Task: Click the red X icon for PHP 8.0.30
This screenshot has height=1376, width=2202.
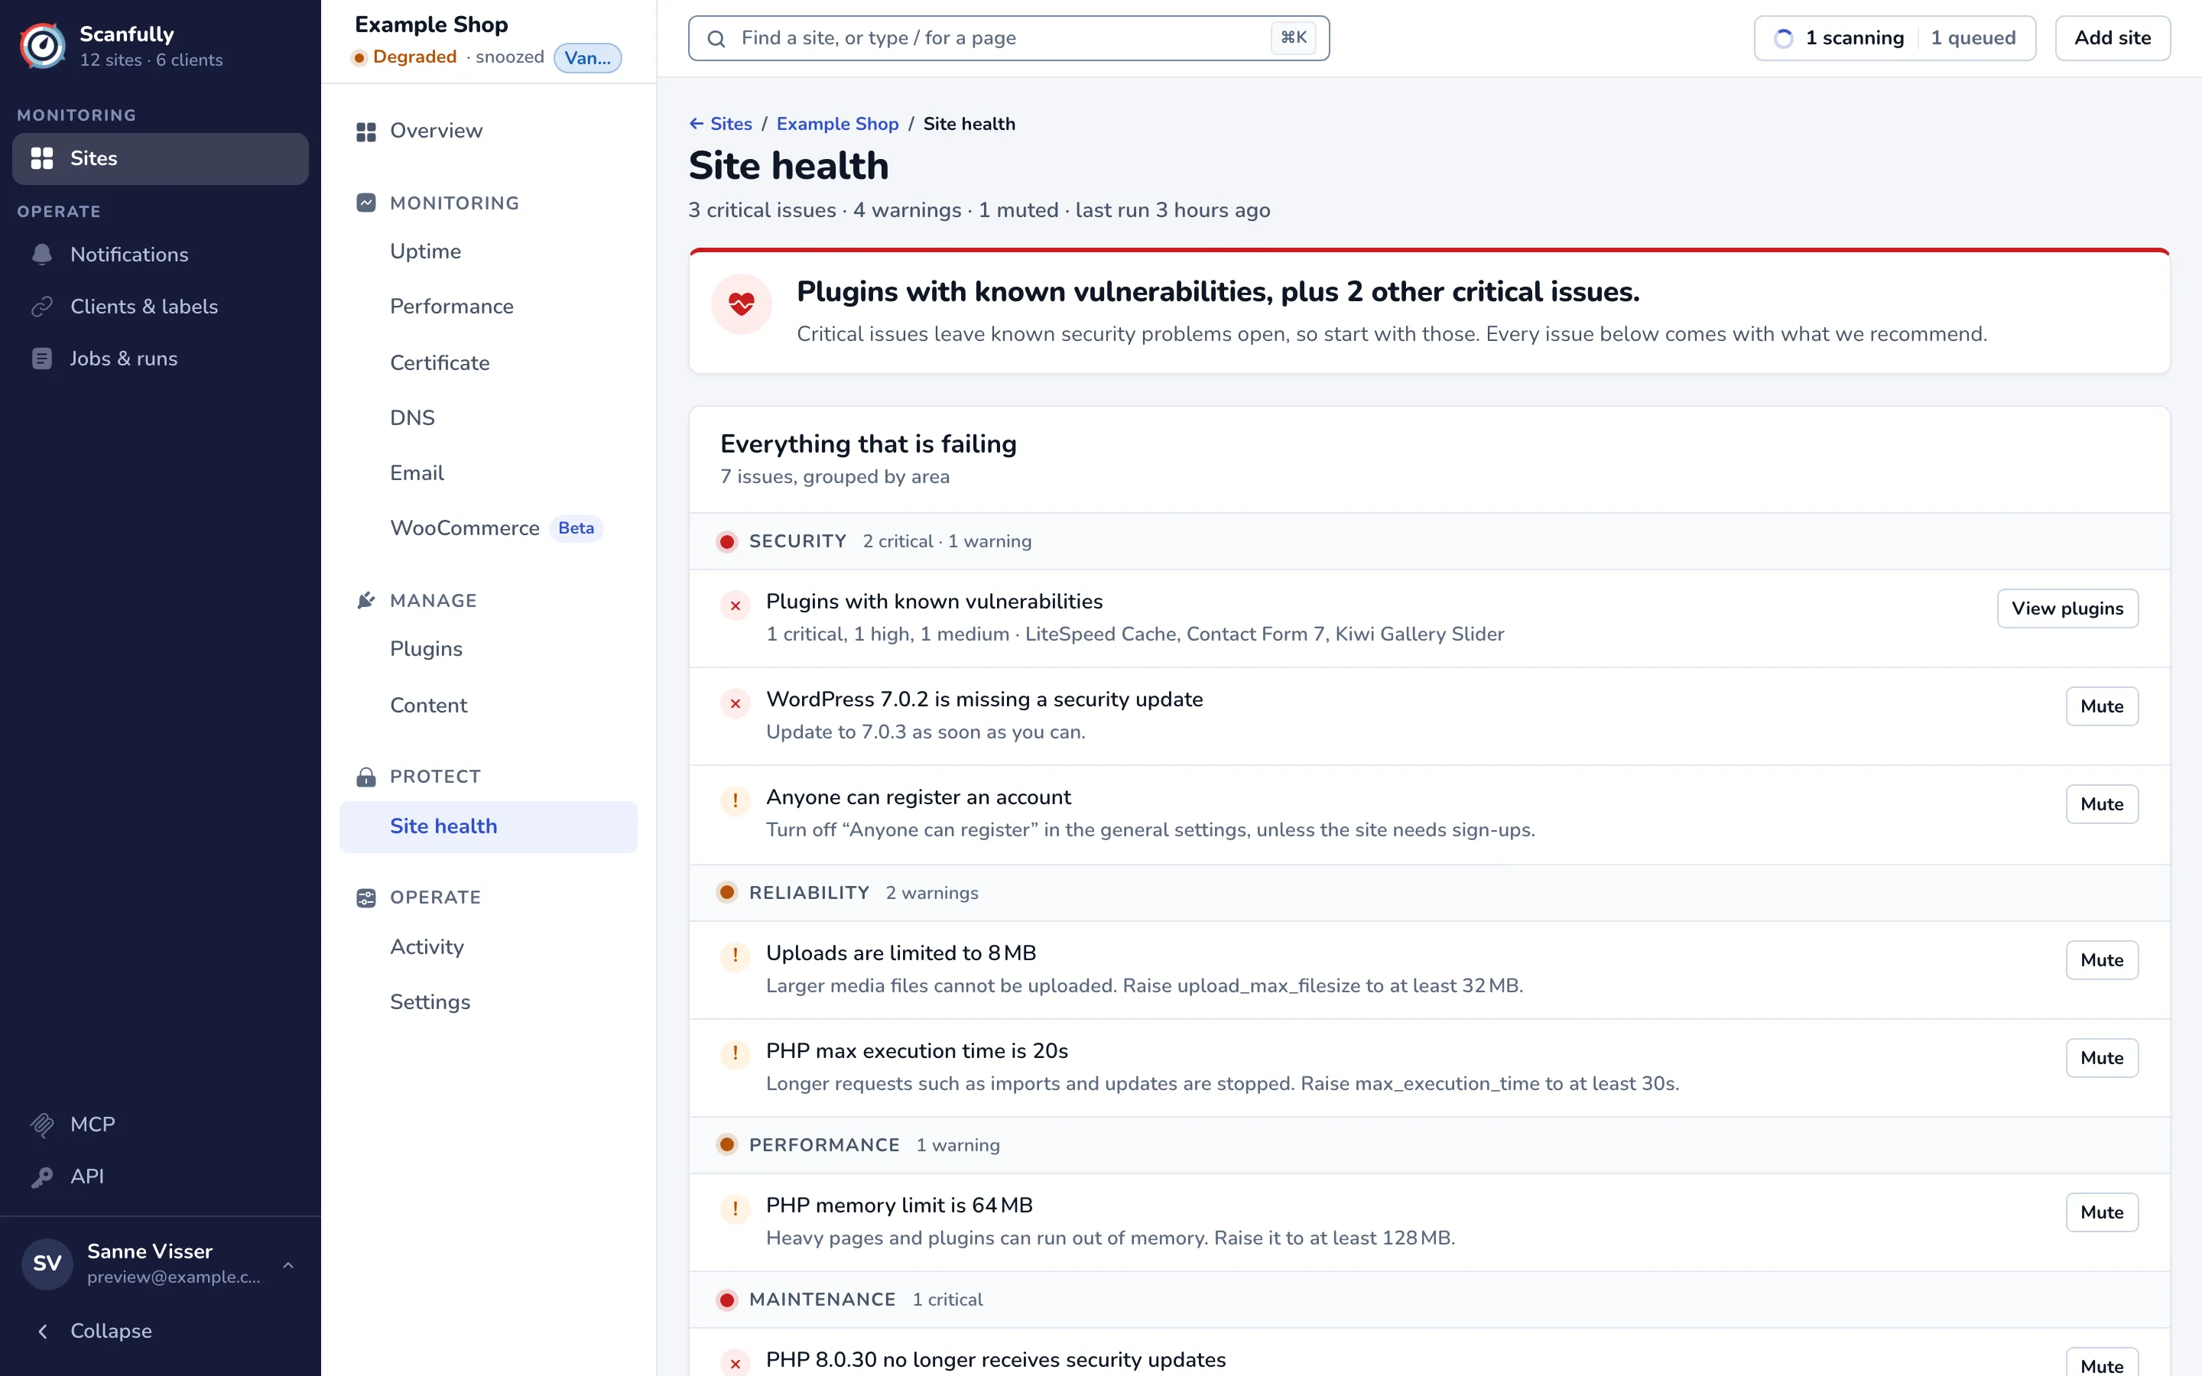Action: 736,1363
